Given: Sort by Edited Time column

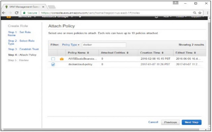Looking at the screenshot, I should pyautogui.click(x=185, y=53).
